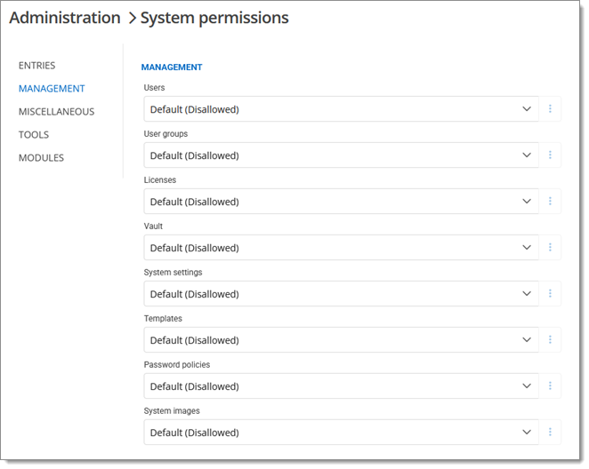Click the Administration breadcrumb link
The width and height of the screenshot is (589, 469).
64,18
